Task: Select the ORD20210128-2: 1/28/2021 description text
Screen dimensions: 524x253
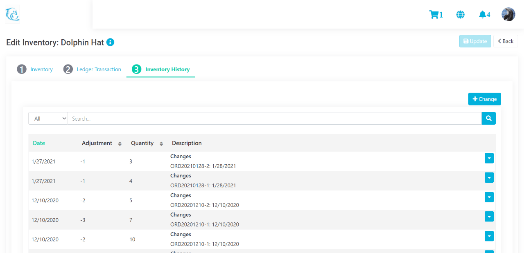Action: pos(203,166)
